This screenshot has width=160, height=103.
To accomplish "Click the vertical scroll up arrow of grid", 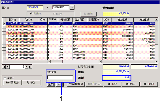I will click(x=156, y=19).
